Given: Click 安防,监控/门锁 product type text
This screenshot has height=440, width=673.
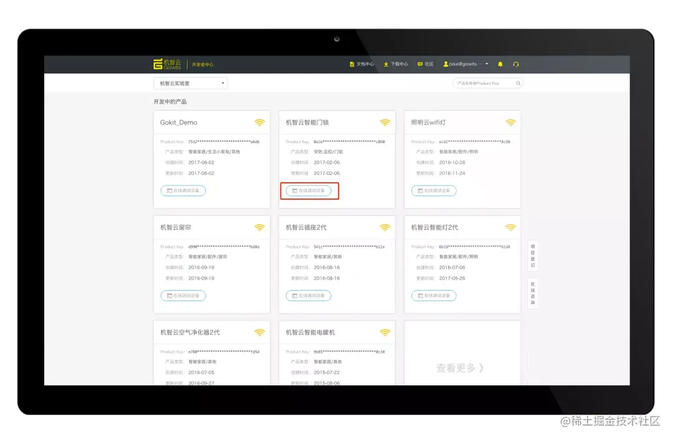Looking at the screenshot, I should click(x=328, y=152).
